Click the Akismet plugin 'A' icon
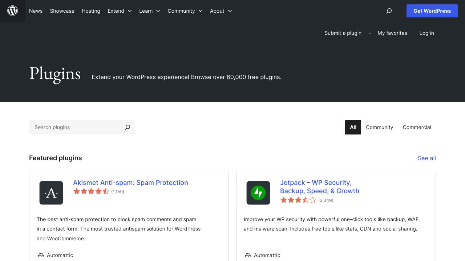This screenshot has height=261, width=465. click(x=51, y=192)
